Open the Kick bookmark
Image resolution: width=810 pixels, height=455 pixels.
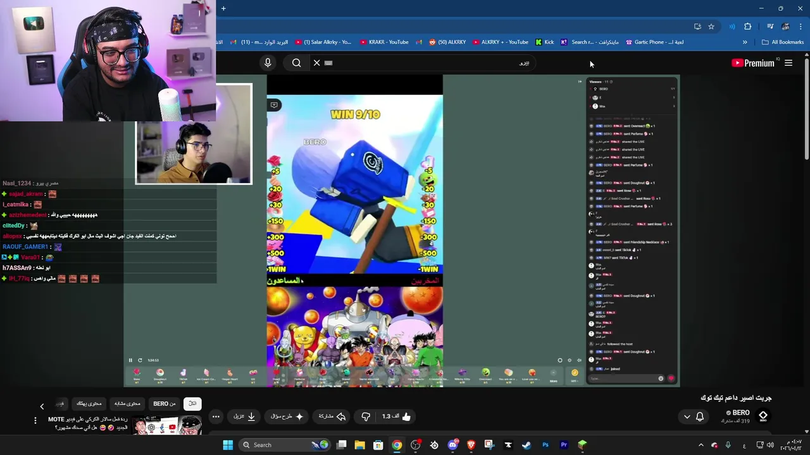tap(544, 42)
